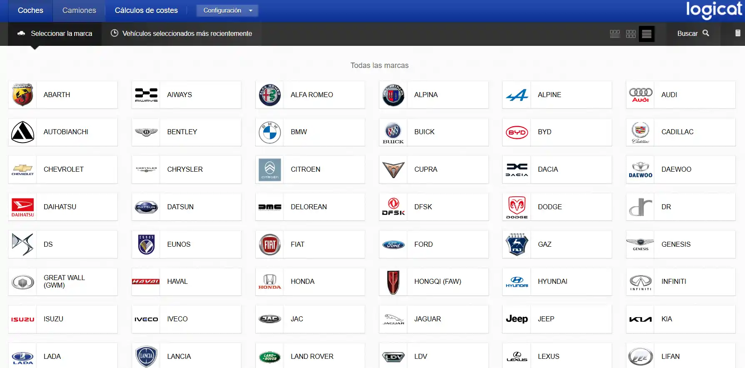Viewport: 745px width, 368px height.
Task: Click the BYD red oval logo
Action: pyautogui.click(x=517, y=132)
